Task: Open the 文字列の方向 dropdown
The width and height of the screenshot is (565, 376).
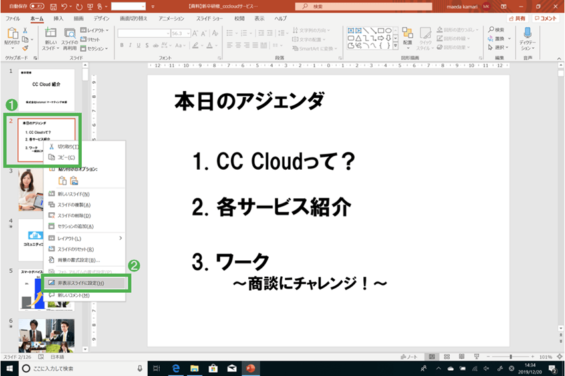Action: (x=311, y=31)
